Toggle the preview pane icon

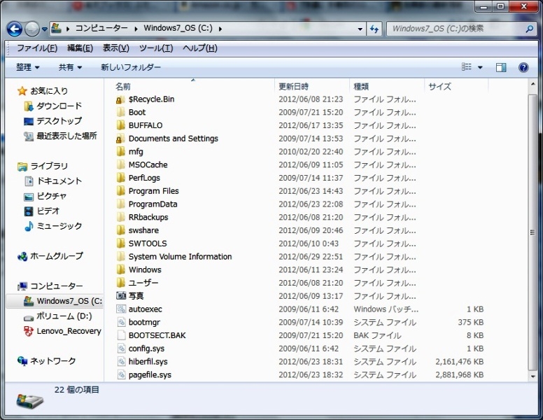pos(501,67)
